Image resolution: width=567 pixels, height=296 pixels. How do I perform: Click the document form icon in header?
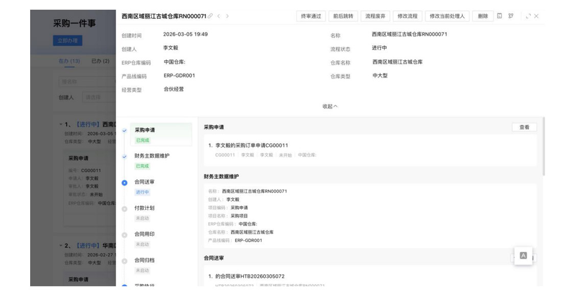coord(500,16)
